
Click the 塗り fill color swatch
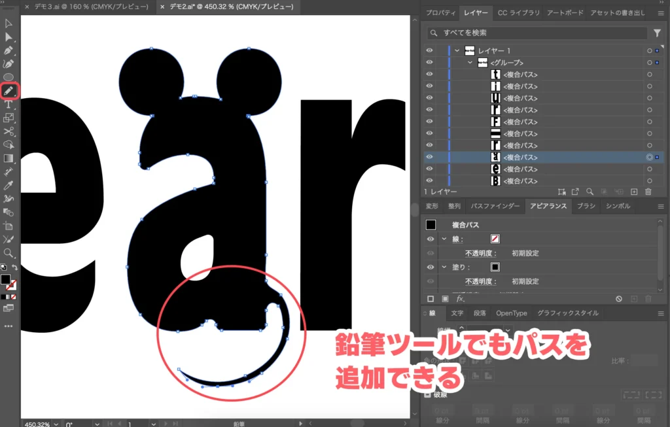pyautogui.click(x=495, y=267)
